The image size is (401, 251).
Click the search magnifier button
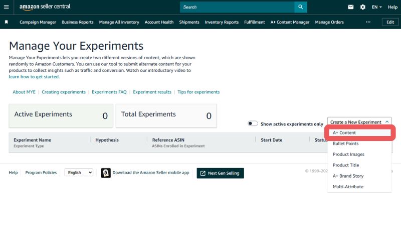click(300, 7)
